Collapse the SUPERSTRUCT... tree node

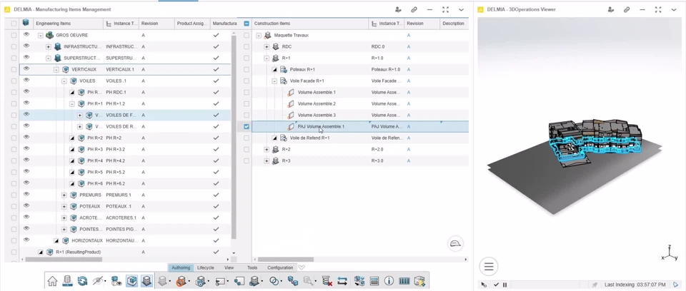(49, 58)
